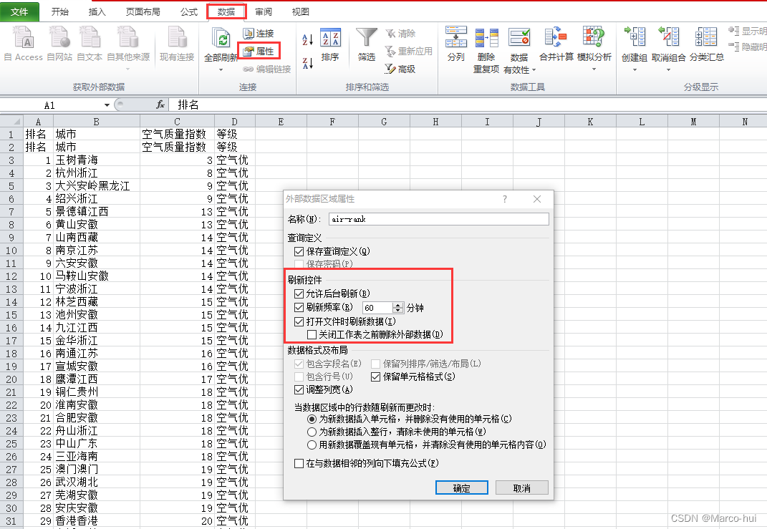The height and width of the screenshot is (529, 767).
Task: Switch to 开始 home tab
Action: [59, 11]
